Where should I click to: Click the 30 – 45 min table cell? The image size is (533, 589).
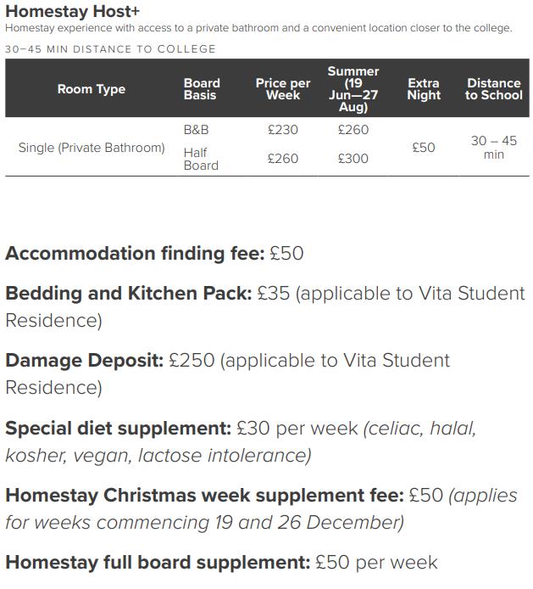[493, 148]
